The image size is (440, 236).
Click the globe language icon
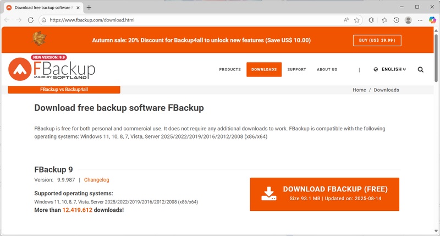tap(376, 69)
